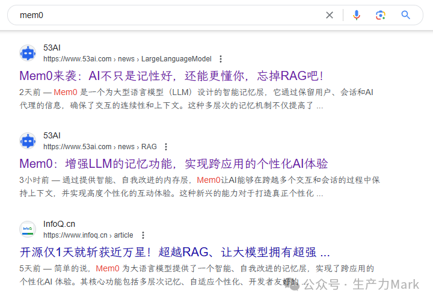Open the three-dot menu beside the LargeLanguageModel URL

pos(221,59)
